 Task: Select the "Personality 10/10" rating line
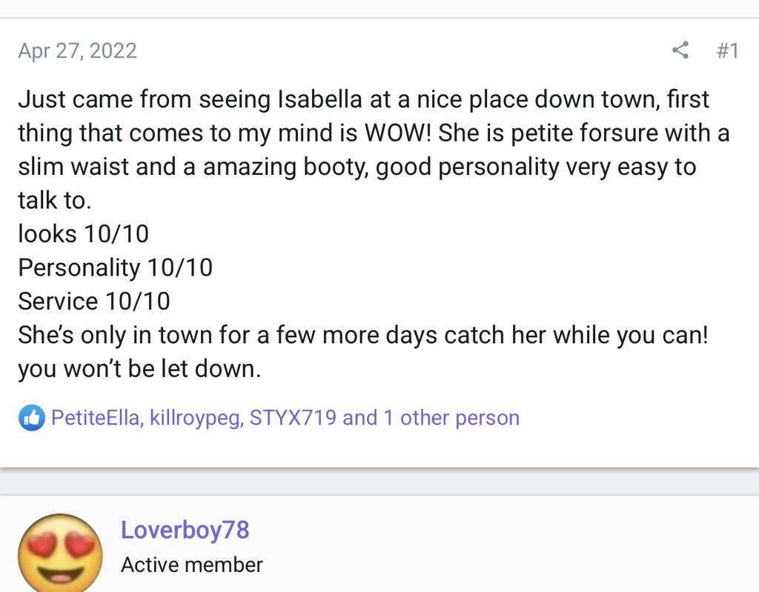pos(115,267)
